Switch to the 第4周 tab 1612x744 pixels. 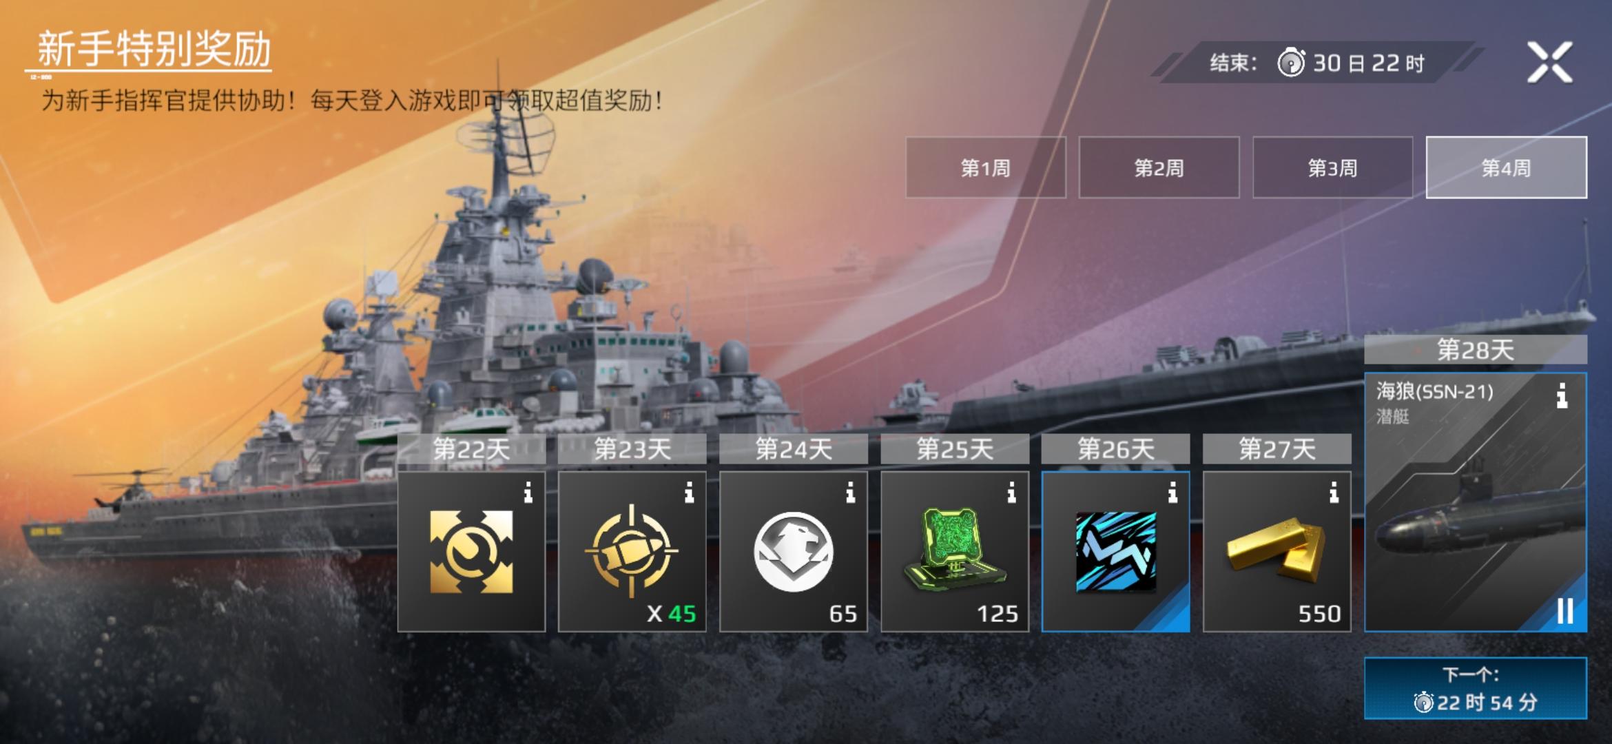coord(1507,167)
